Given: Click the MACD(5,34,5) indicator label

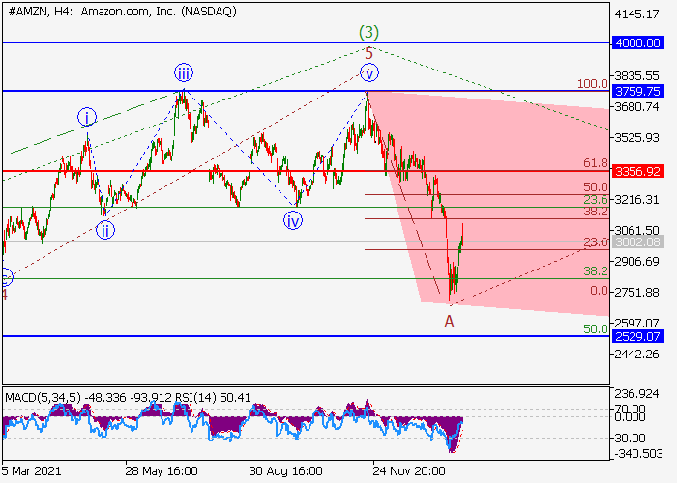Looking at the screenshot, I should tap(43, 397).
